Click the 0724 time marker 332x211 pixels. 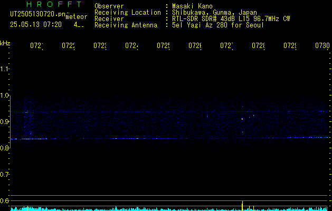pos(131,45)
